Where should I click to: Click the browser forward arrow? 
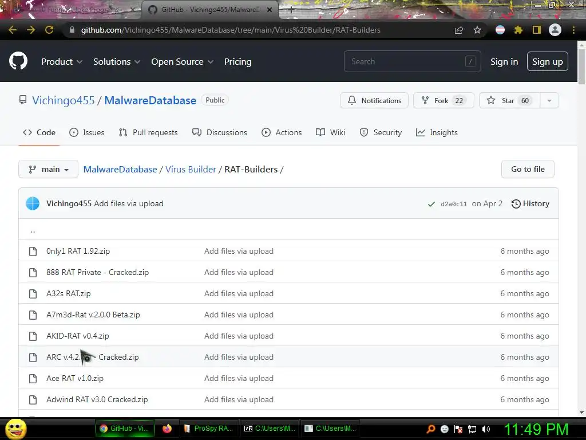pos(31,30)
